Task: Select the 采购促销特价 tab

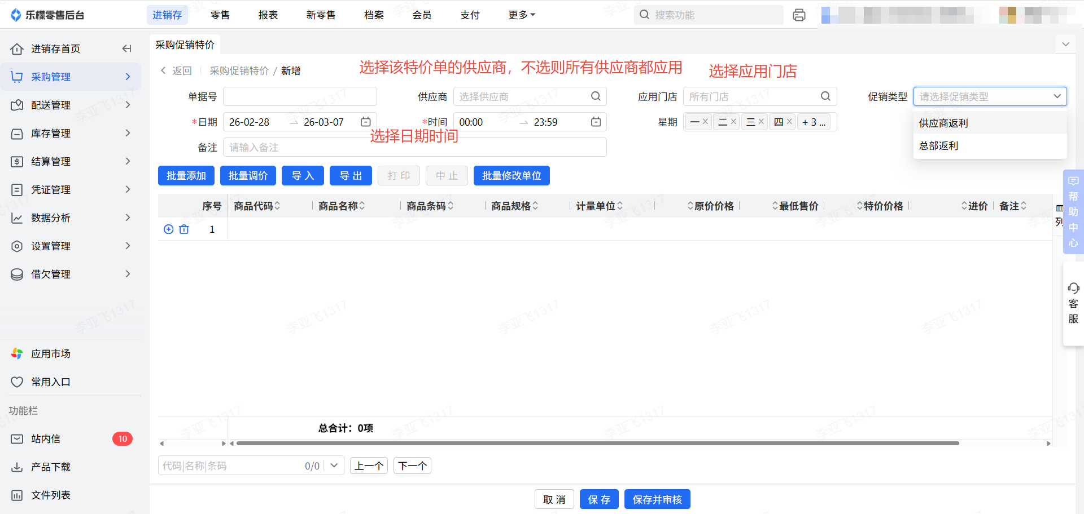Action: coord(185,45)
